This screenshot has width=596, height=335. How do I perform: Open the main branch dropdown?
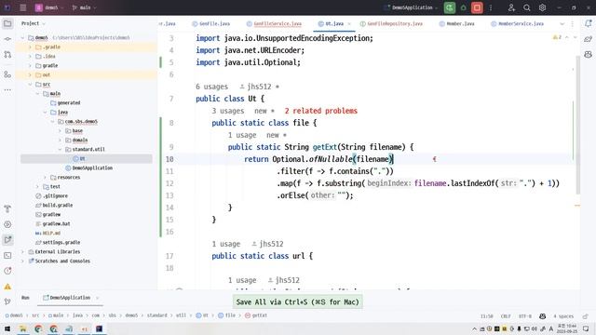click(x=84, y=7)
